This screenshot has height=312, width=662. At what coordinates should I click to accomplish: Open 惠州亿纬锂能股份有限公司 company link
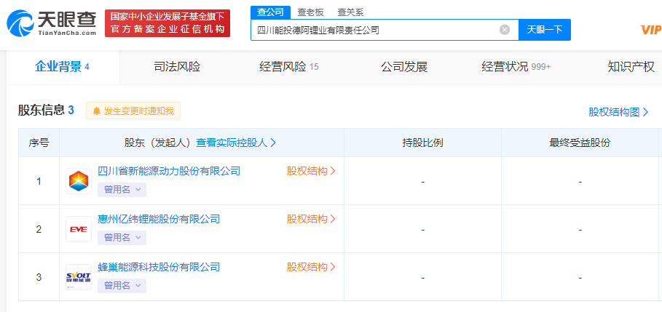click(159, 219)
